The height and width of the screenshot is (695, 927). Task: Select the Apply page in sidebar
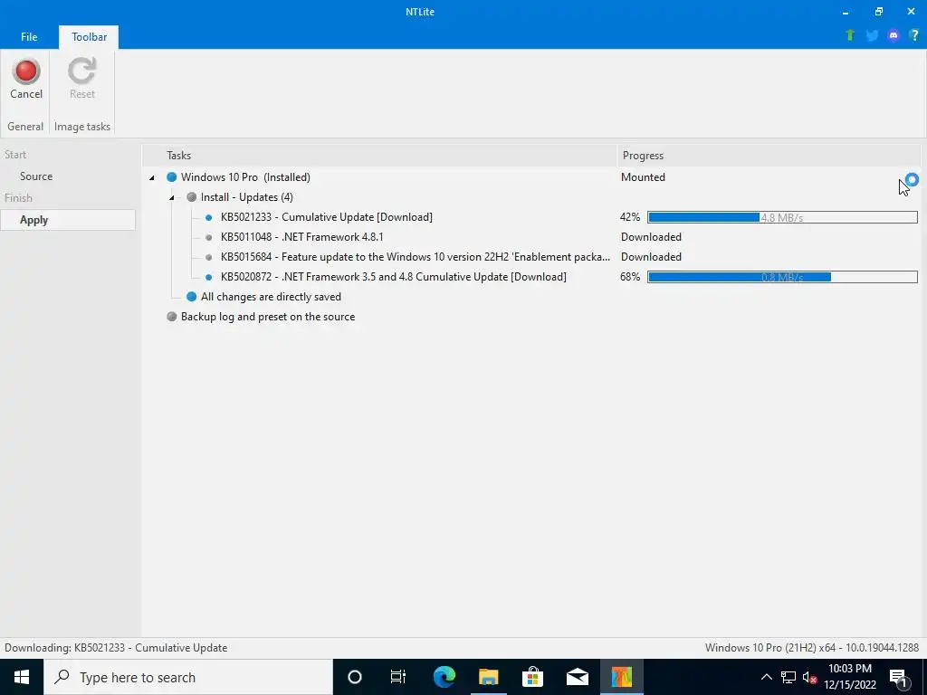point(68,220)
